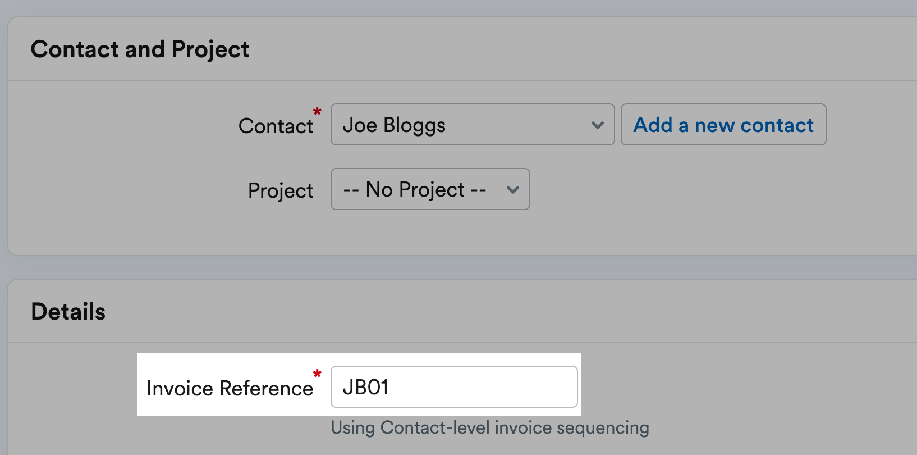Click the chevron inside the Joe Bloggs selector
Viewport: 917px width, 455px height.
[x=597, y=125]
